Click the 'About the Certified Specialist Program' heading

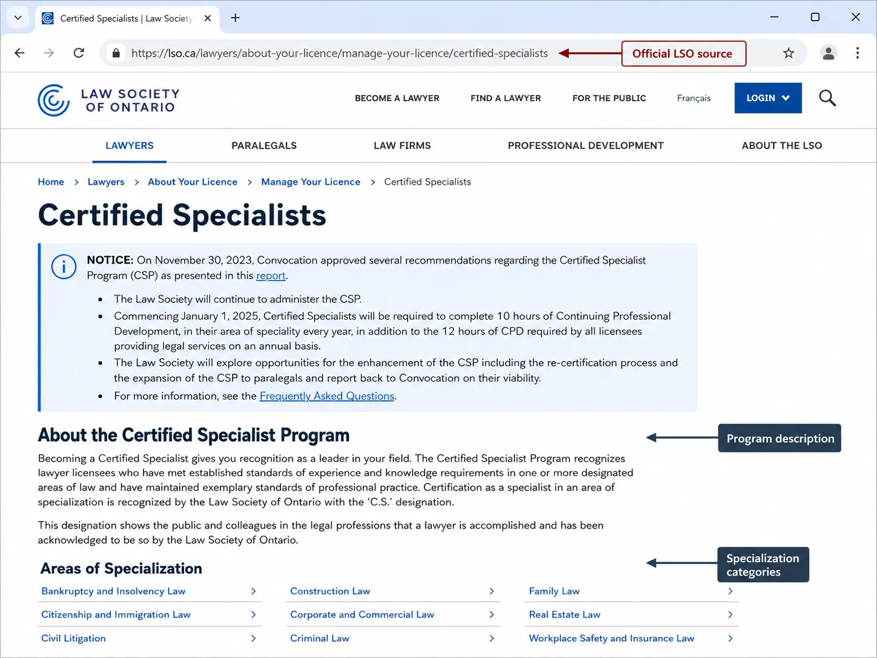[x=194, y=435]
